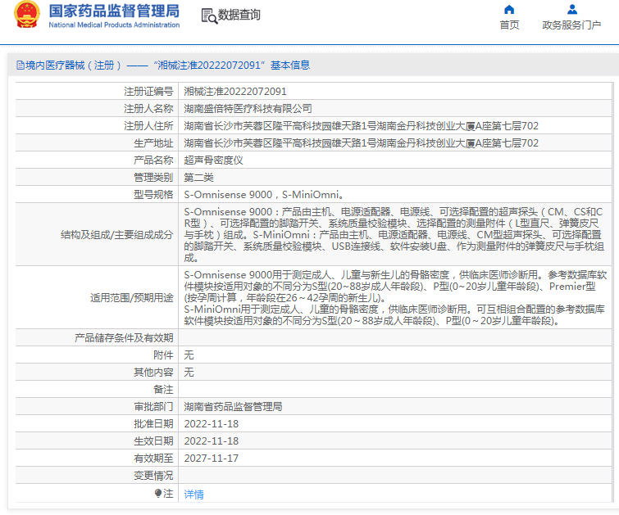Click the page heading containing 湘械注准20222072091
Viewport: 619px width, 515px height.
pos(163,65)
